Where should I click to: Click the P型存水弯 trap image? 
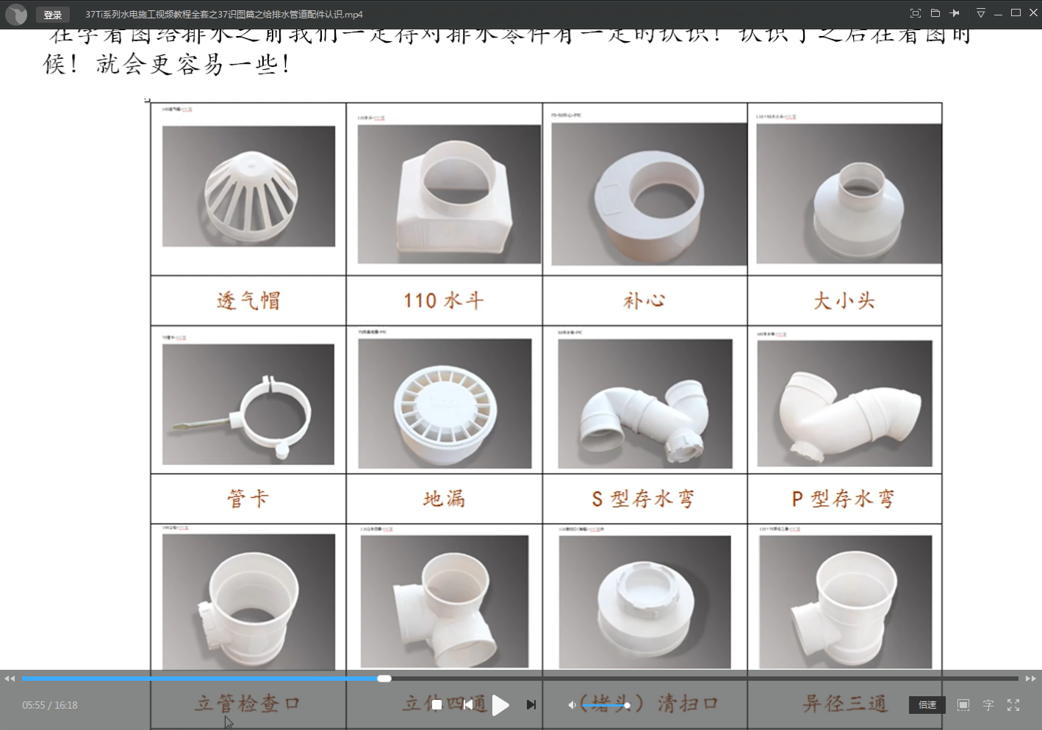pos(845,403)
